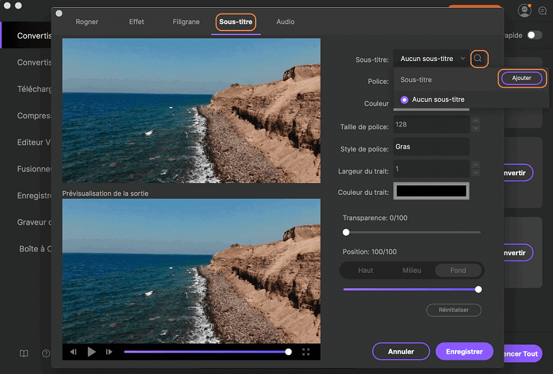Open the user account icon
This screenshot has height=374, width=553.
(524, 10)
